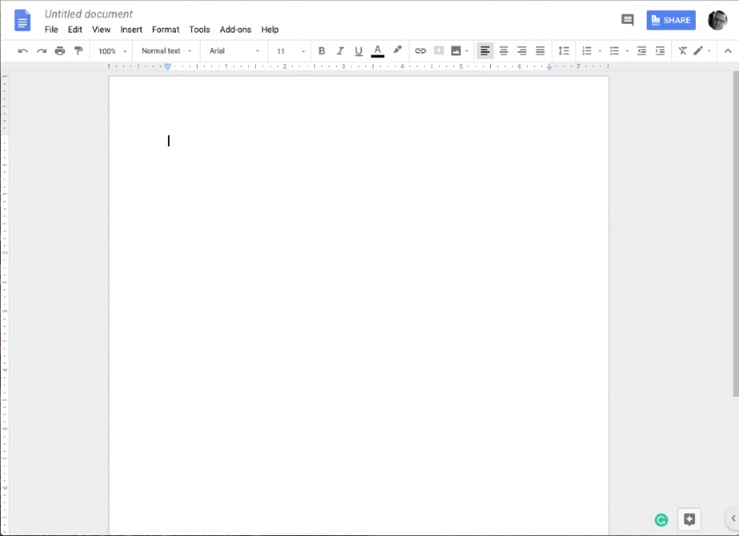Click the blue SHARE button
This screenshot has height=536, width=739.
(x=670, y=20)
